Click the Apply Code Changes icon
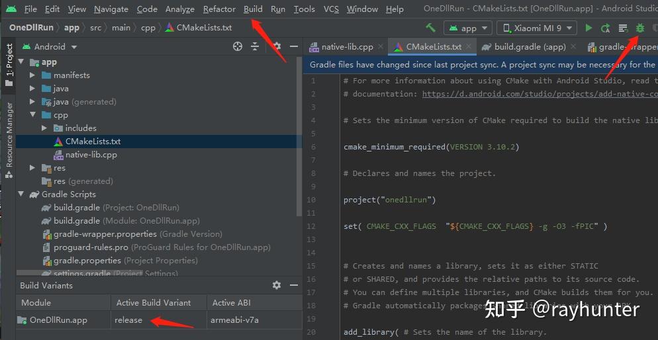Screen dimensions: 658x340 click(623, 28)
